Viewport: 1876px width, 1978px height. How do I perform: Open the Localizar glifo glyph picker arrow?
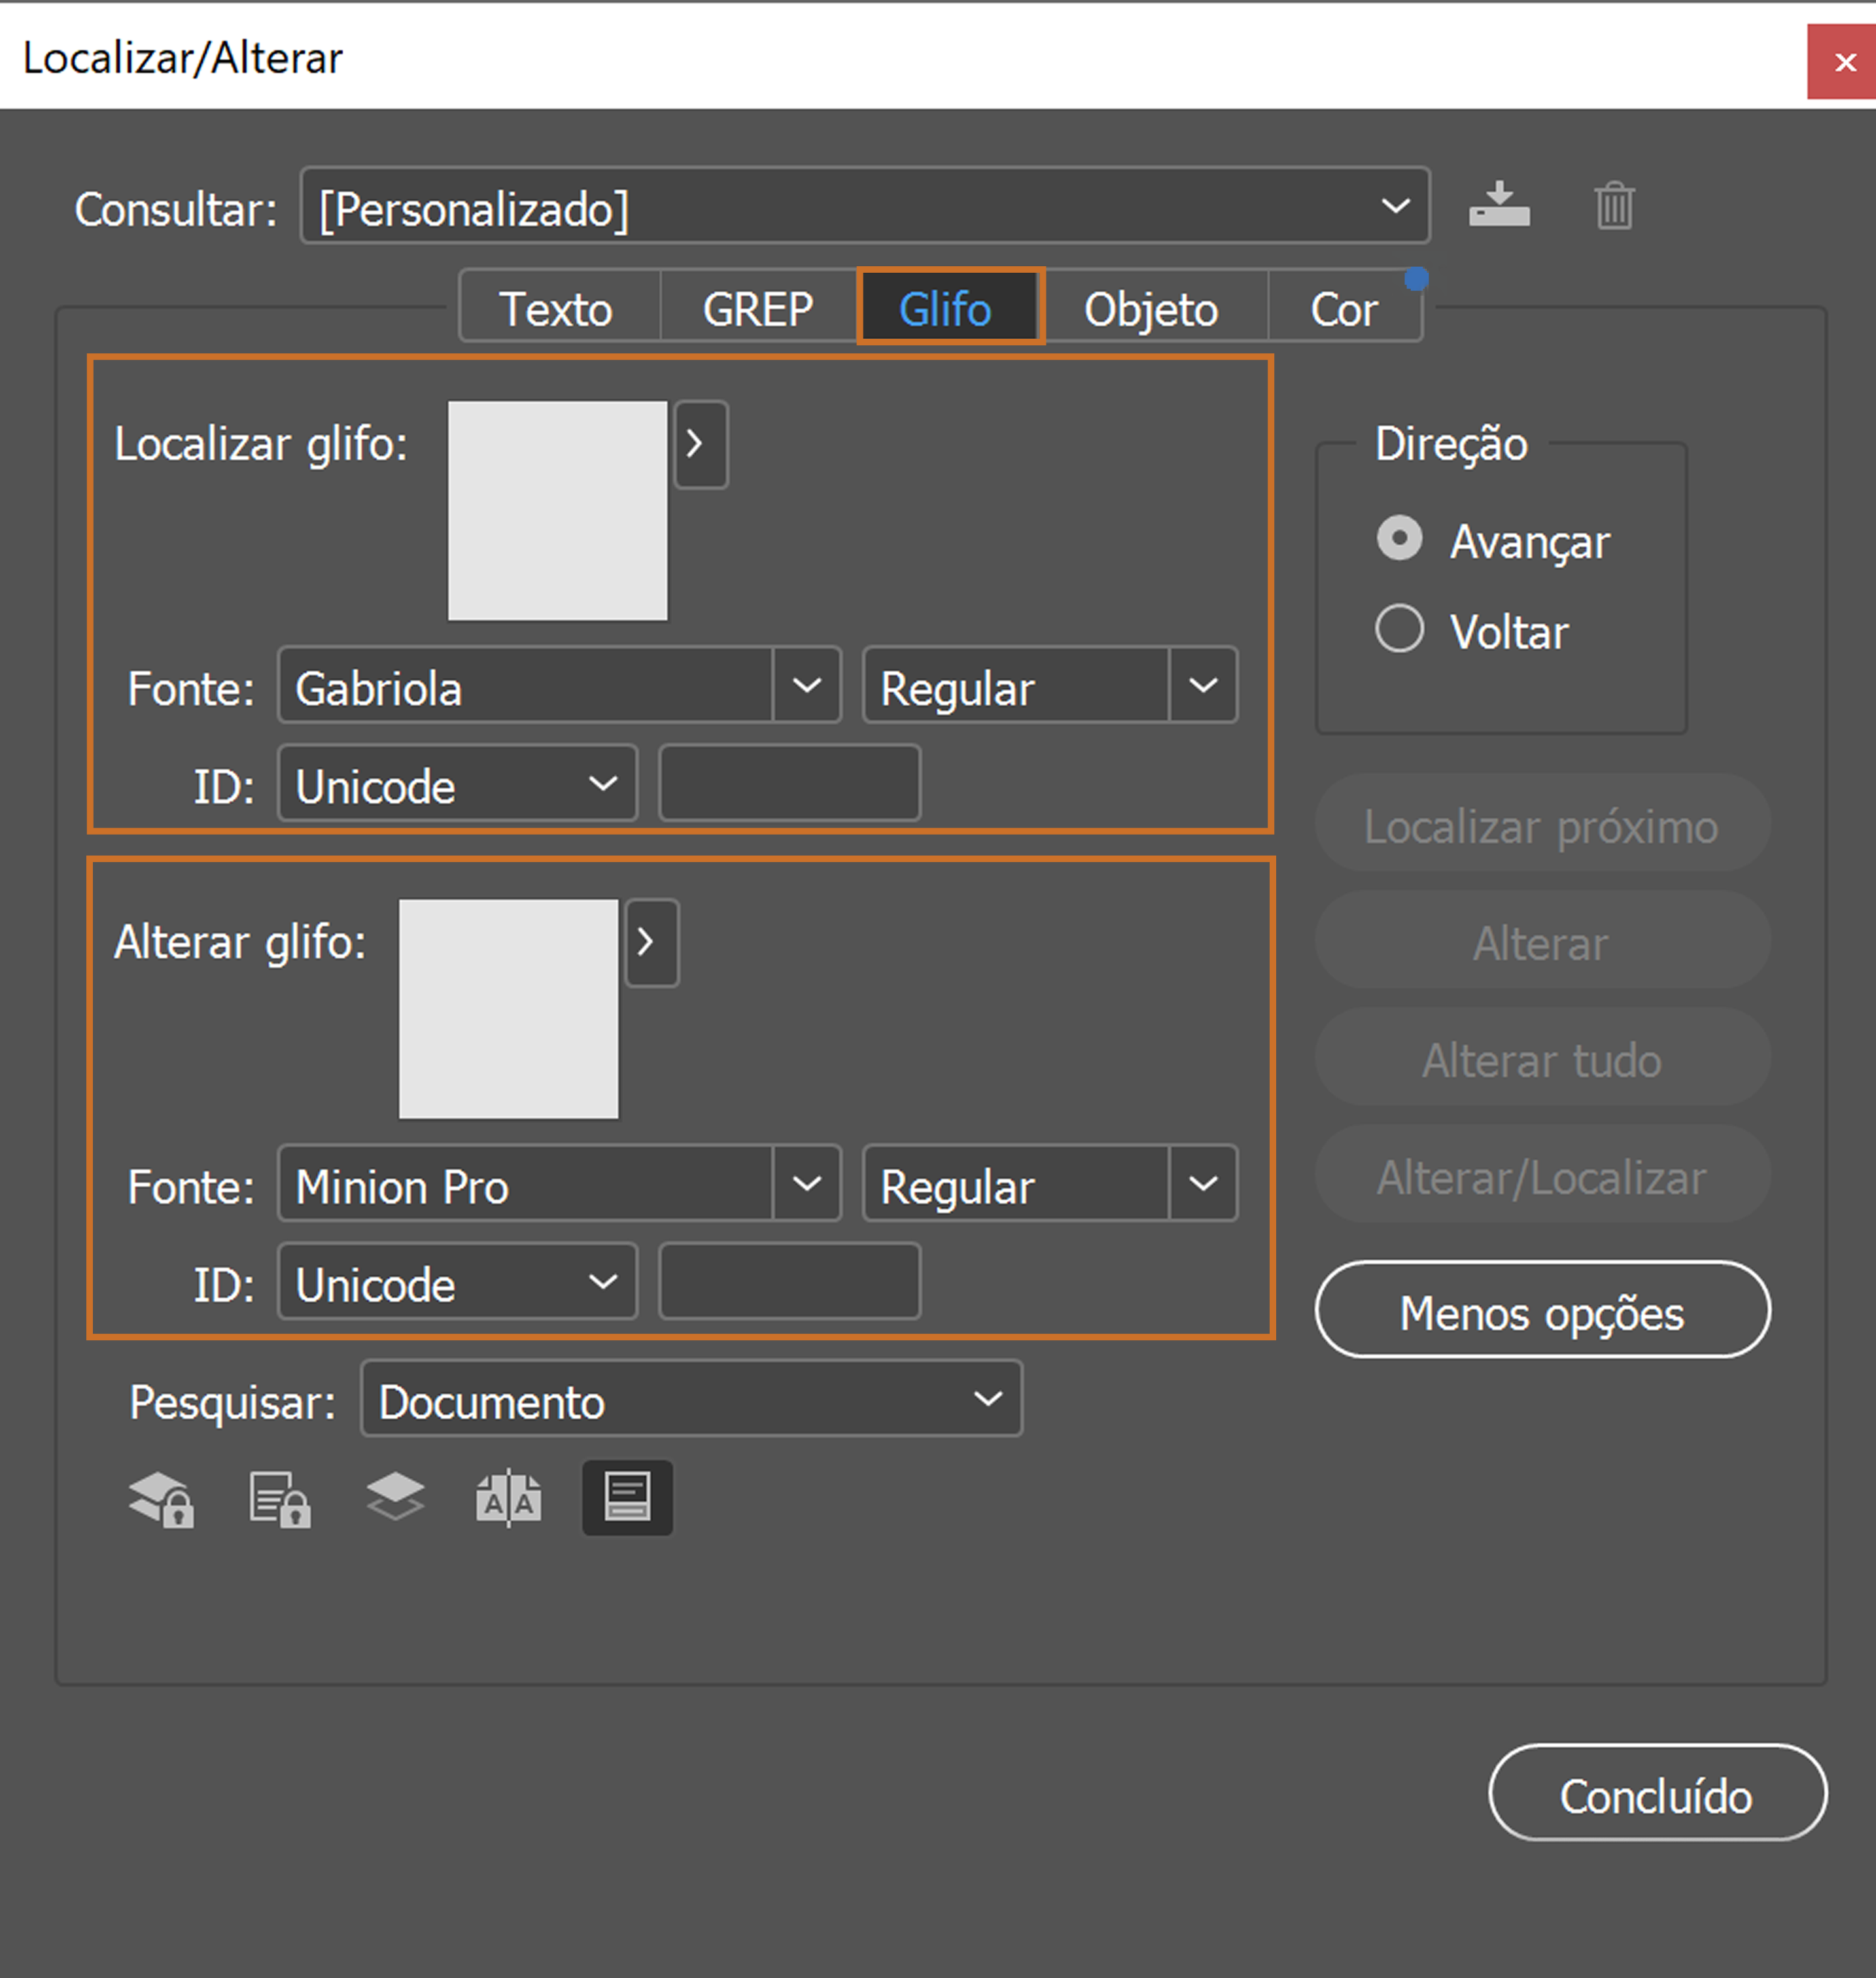[699, 444]
